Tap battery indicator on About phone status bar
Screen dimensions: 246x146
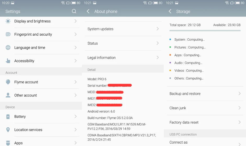point(155,3)
